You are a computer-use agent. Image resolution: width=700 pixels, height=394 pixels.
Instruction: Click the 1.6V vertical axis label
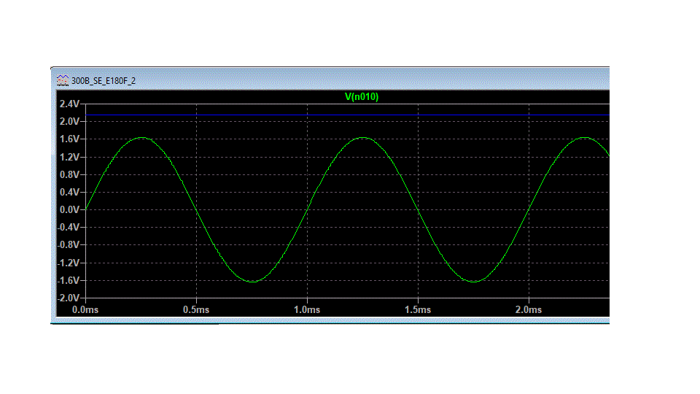point(70,139)
